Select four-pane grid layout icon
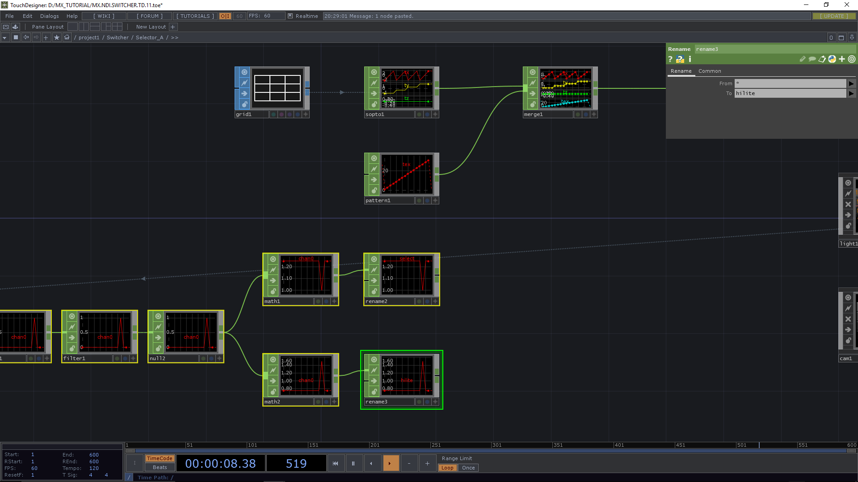The height and width of the screenshot is (482, 858). 118,27
